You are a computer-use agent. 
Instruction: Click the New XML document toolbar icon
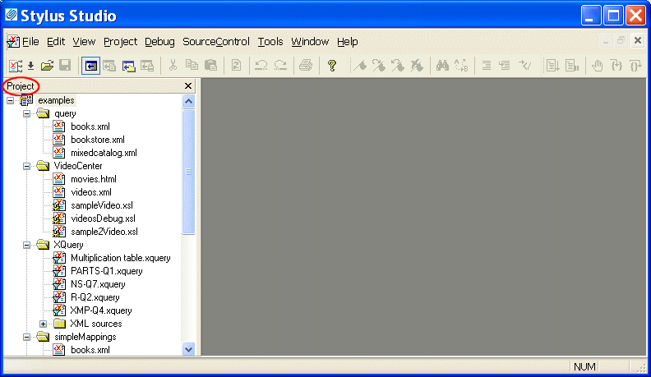click(x=15, y=66)
